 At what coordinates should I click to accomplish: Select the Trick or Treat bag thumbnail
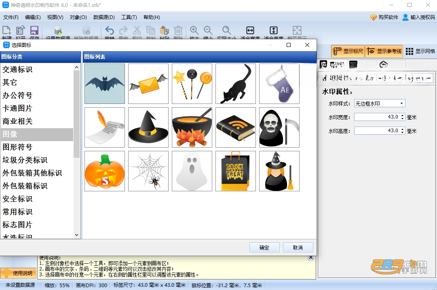point(236,171)
